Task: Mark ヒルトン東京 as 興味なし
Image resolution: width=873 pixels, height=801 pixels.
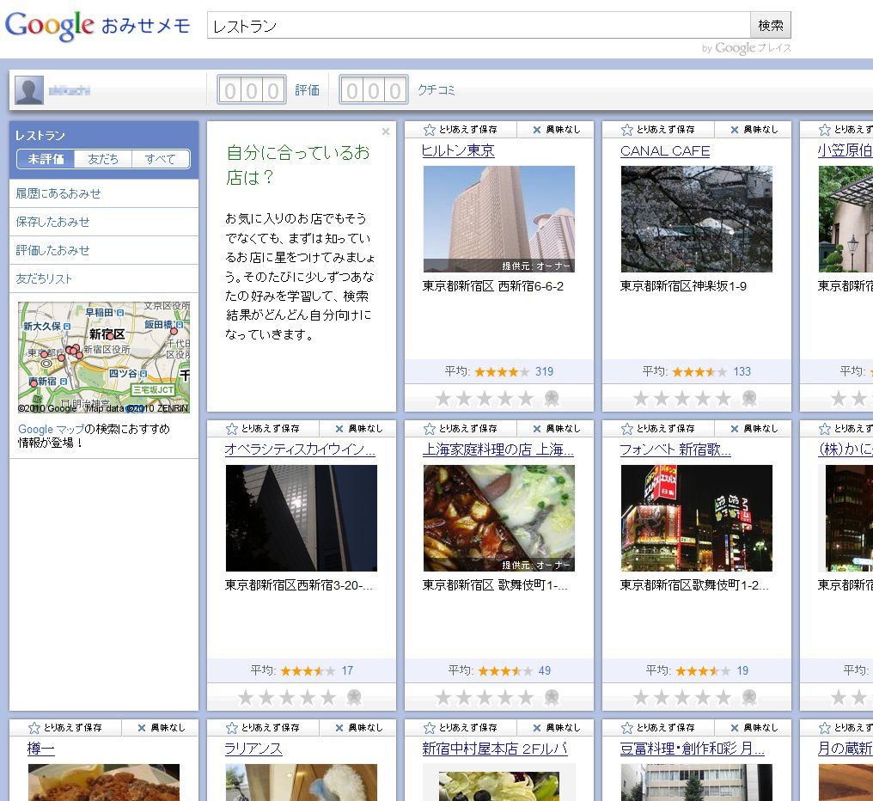Action: click(x=556, y=129)
